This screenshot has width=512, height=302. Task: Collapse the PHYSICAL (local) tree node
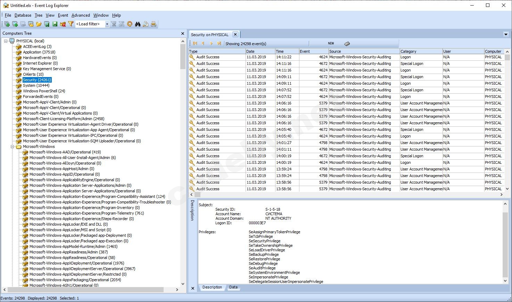[x=6, y=41]
